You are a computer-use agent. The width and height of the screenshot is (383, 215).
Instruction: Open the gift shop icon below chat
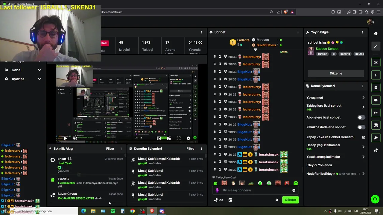pyautogui.click(x=230, y=200)
